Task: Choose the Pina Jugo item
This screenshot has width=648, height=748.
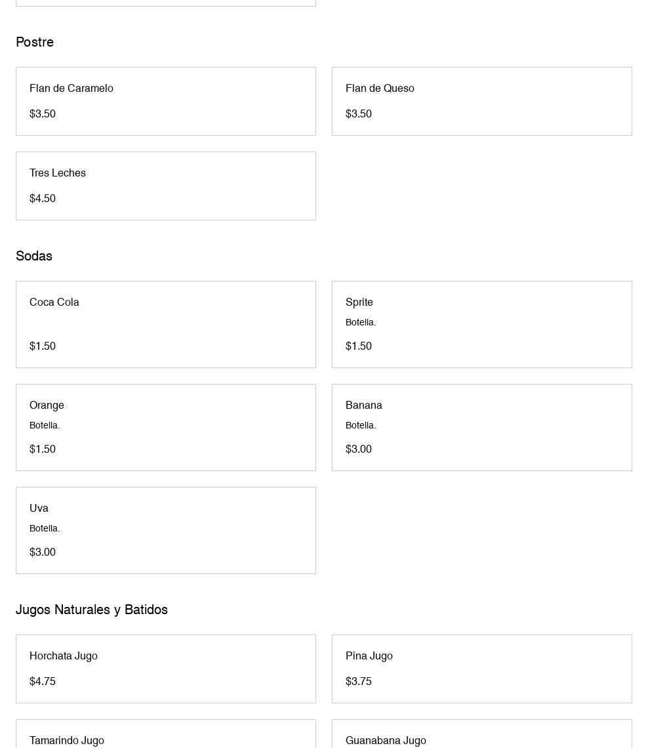Action: coord(481,669)
